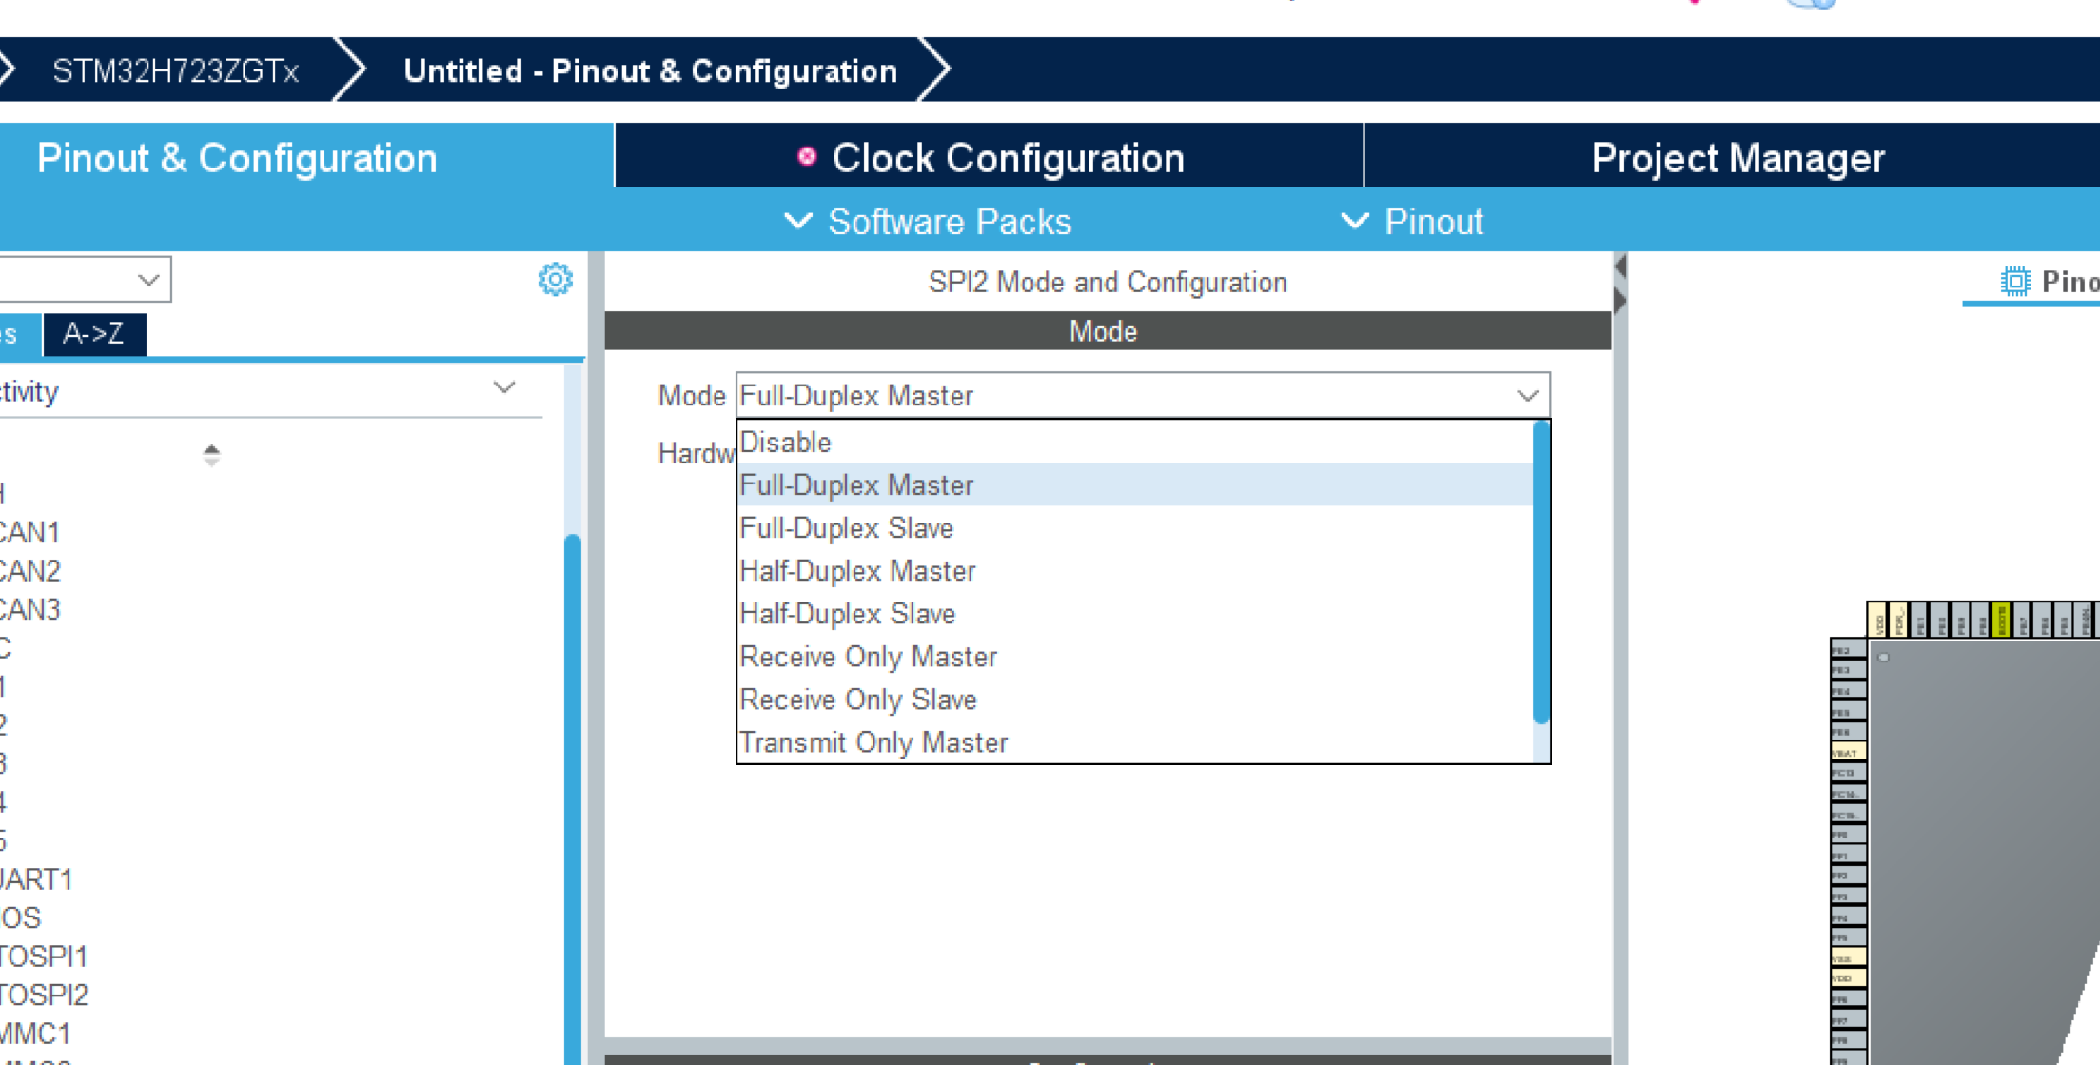Click the settings gear icon in the sidebar

pyautogui.click(x=555, y=280)
